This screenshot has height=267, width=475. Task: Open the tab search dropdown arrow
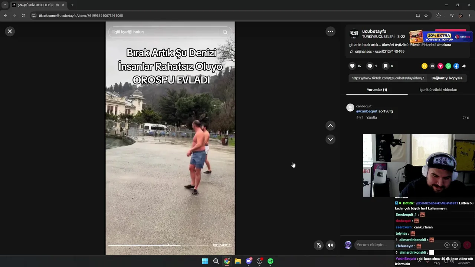5,5
